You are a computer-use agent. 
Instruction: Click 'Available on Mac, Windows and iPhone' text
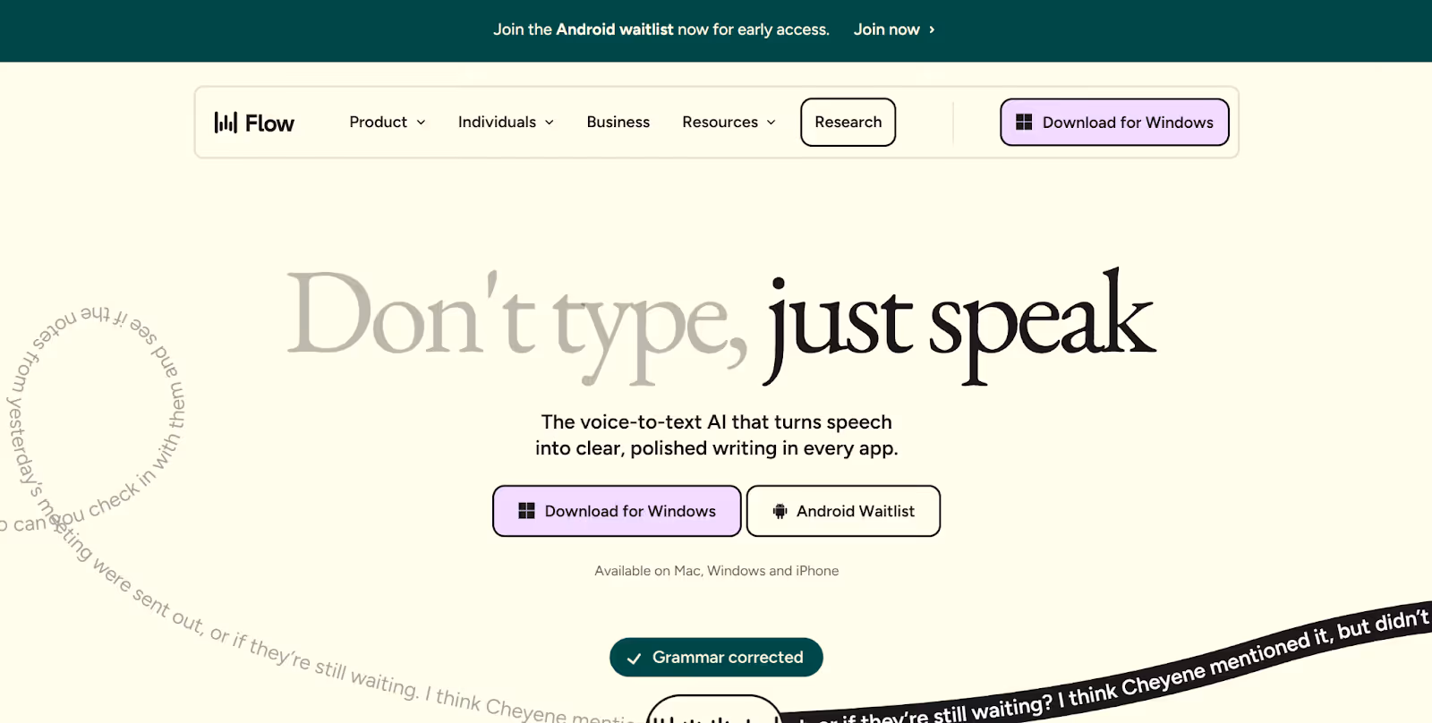tap(717, 571)
